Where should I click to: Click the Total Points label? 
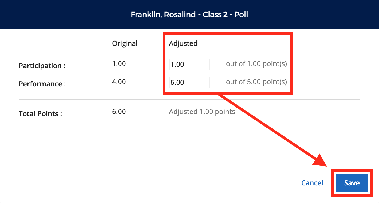pos(40,113)
